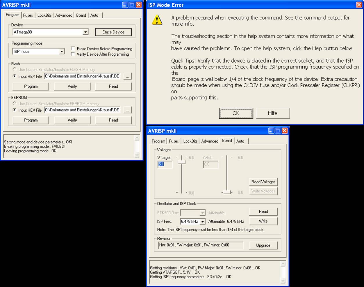Browse for EEPROM HEX file with ellipsis button
The image size is (364, 287).
pos(127,110)
